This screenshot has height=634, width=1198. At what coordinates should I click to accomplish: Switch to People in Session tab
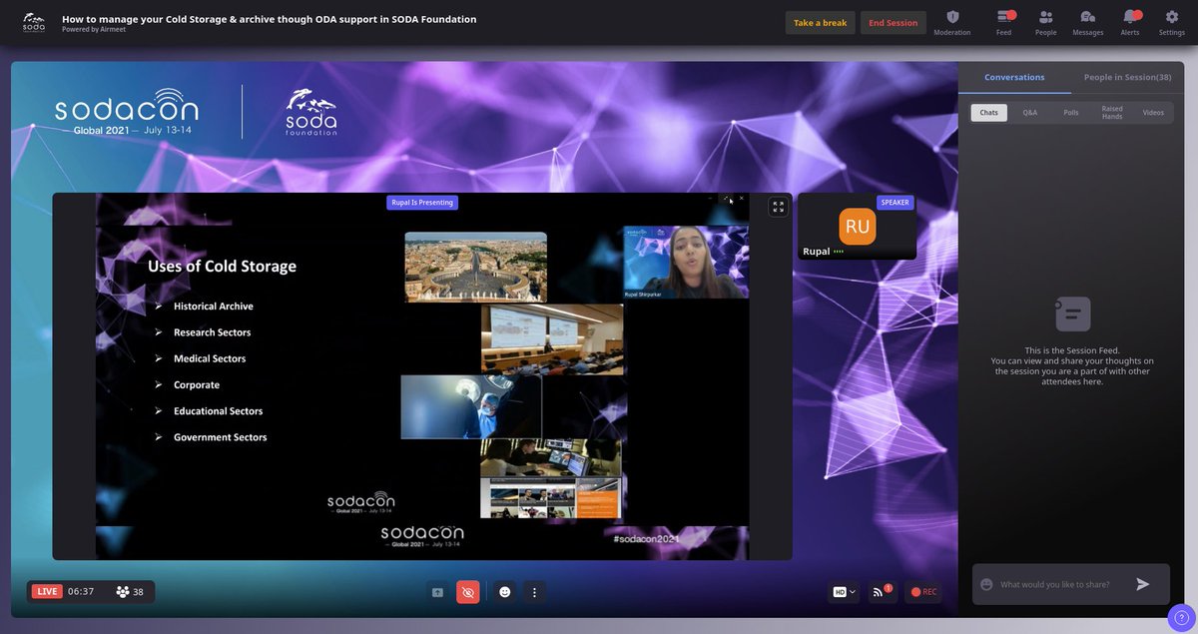(x=1128, y=77)
